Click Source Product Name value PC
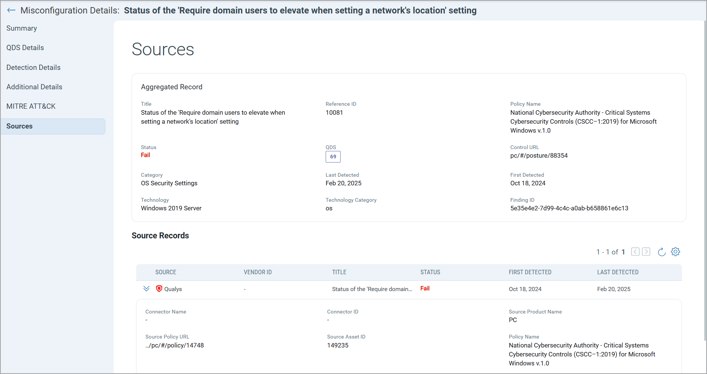 [x=513, y=320]
